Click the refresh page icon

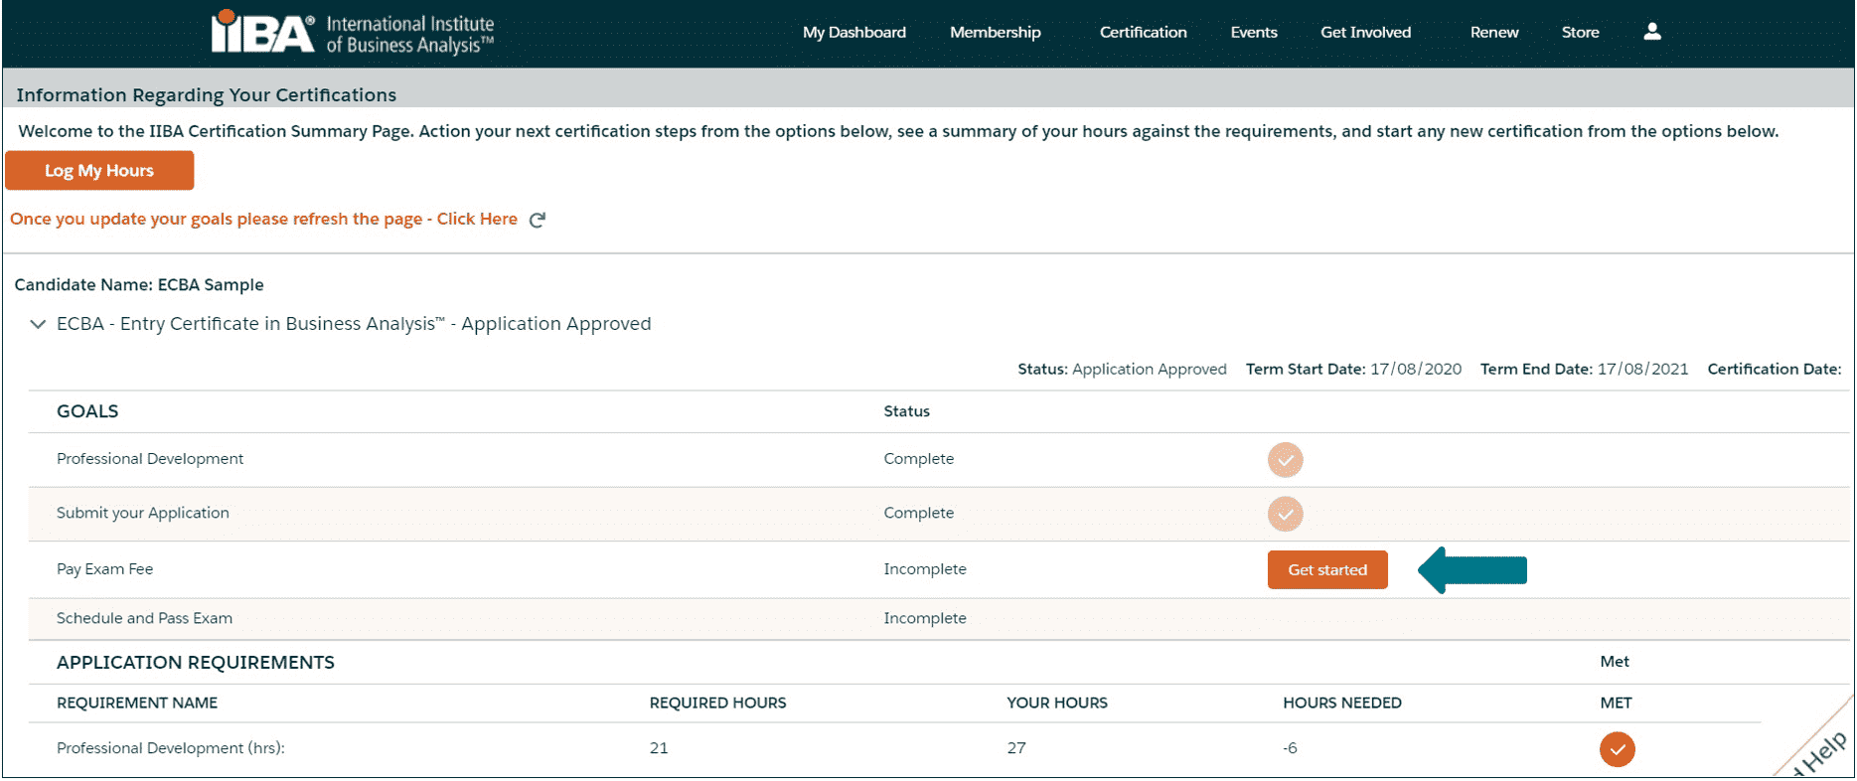click(x=538, y=220)
